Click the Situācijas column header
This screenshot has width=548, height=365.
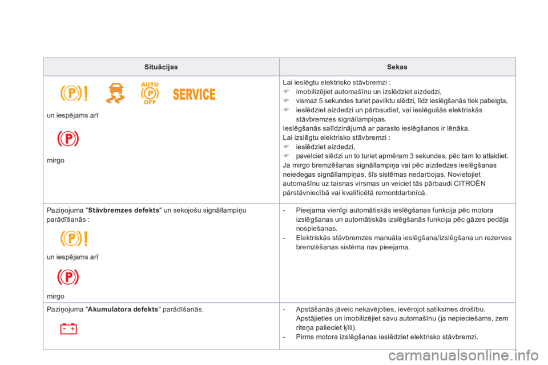click(161, 67)
